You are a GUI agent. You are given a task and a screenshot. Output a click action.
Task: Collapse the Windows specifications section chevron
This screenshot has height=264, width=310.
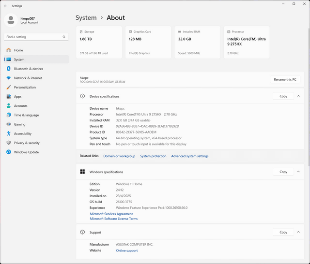click(x=298, y=172)
